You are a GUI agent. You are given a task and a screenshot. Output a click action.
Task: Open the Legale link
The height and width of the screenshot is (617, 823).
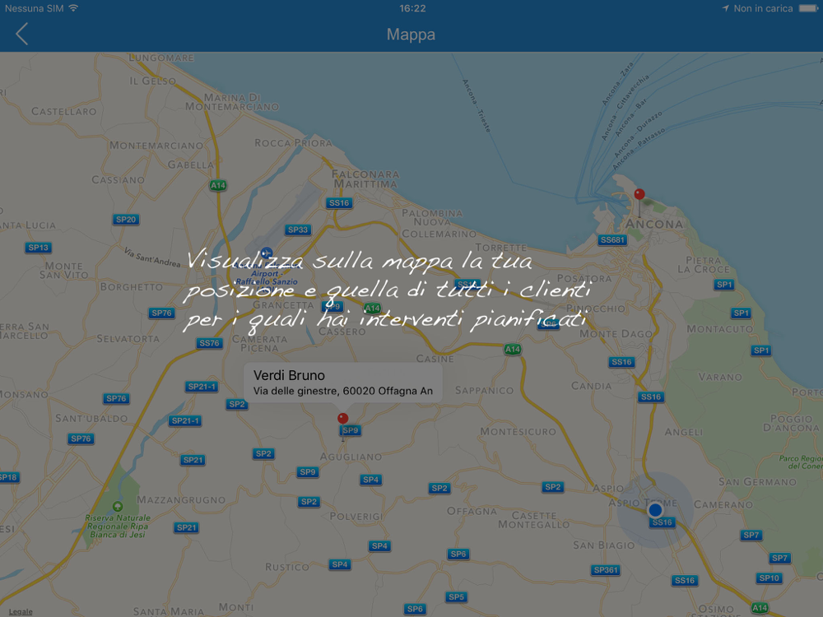click(21, 612)
